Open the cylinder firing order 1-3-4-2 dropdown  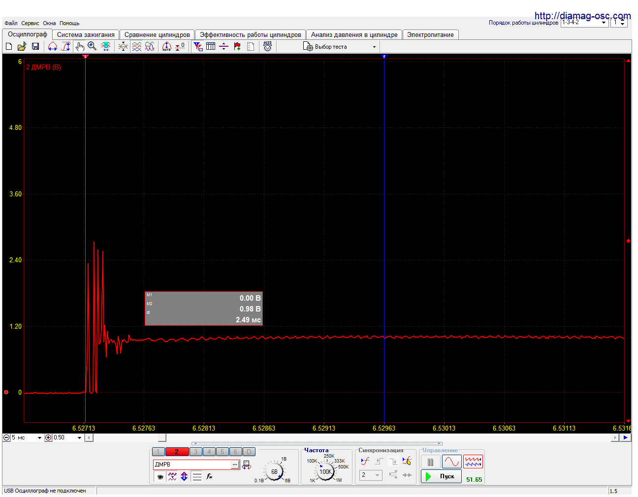(x=584, y=23)
